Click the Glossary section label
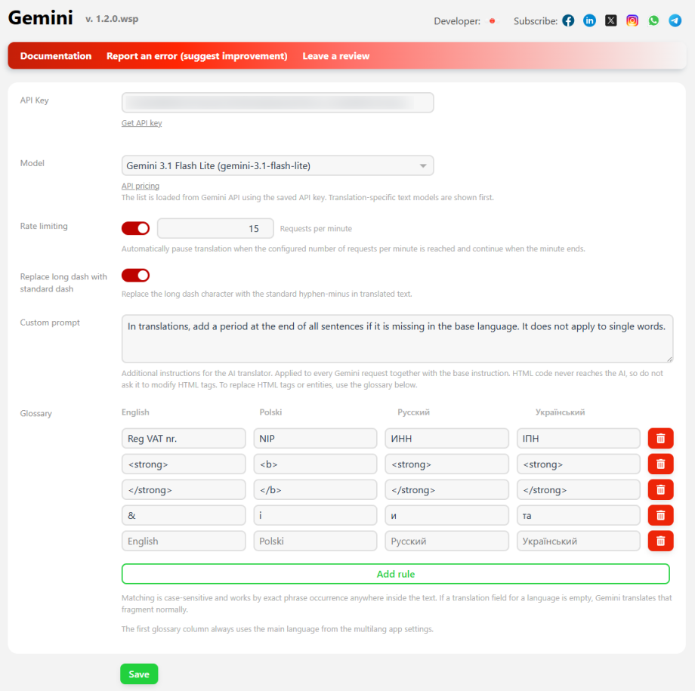The width and height of the screenshot is (695, 691). tap(36, 414)
